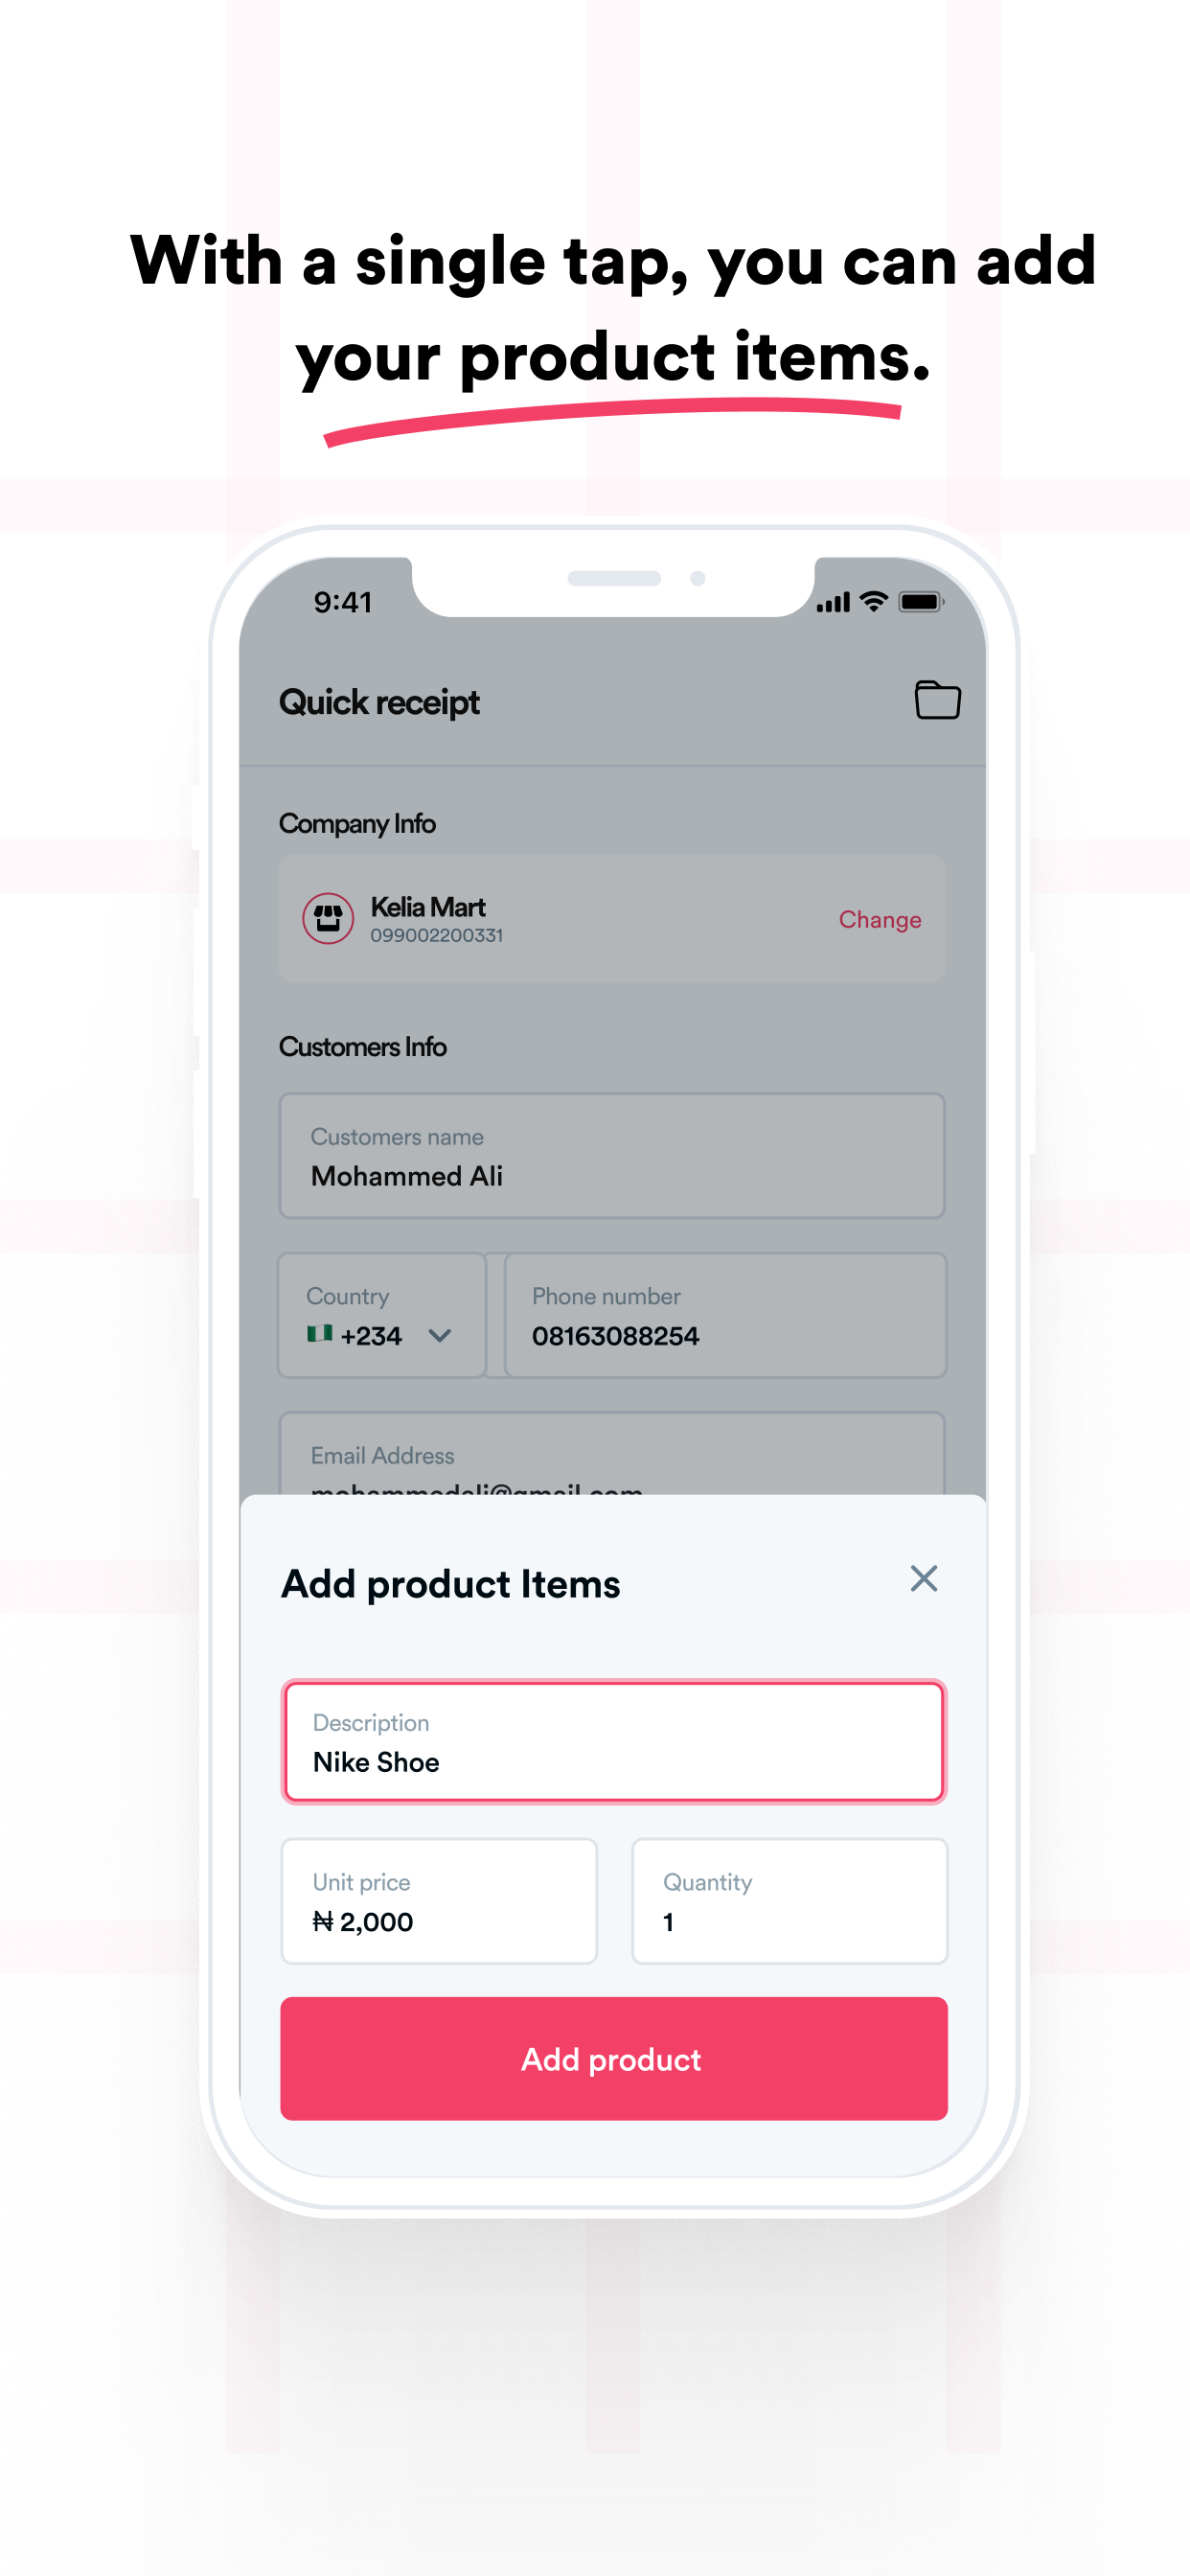Click the Change link for company
The height and width of the screenshot is (2576, 1190).
tap(879, 919)
